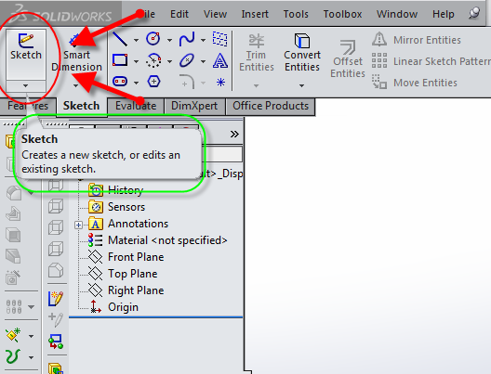The width and height of the screenshot is (491, 374).
Task: Select the Plane sketch tool icon
Action: click(x=220, y=39)
